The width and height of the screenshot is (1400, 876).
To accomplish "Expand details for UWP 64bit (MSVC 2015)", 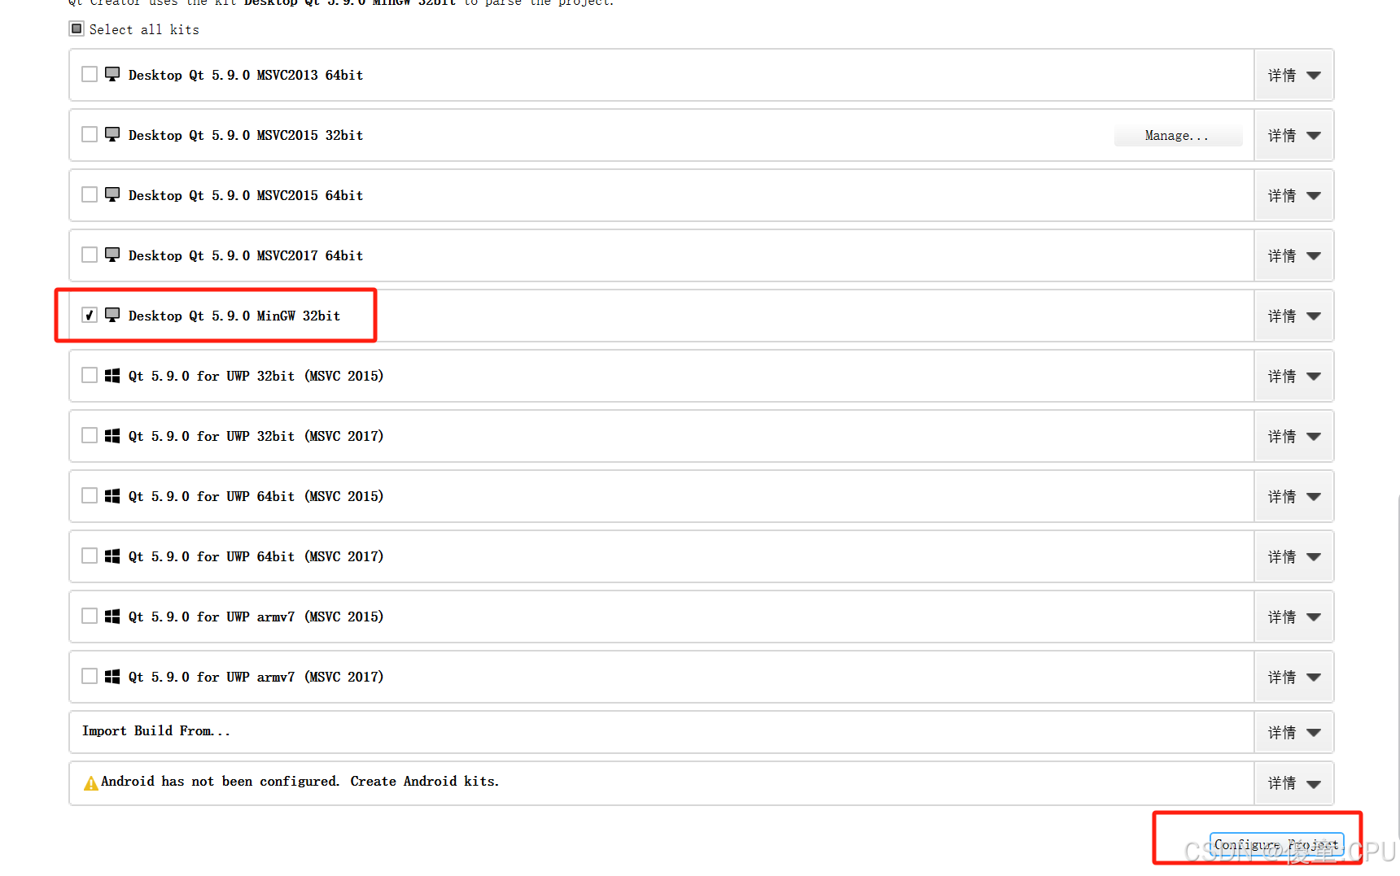I will click(1293, 496).
